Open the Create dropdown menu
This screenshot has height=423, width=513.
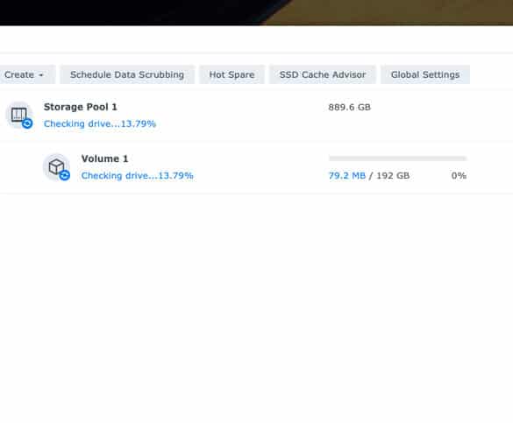[x=26, y=74]
